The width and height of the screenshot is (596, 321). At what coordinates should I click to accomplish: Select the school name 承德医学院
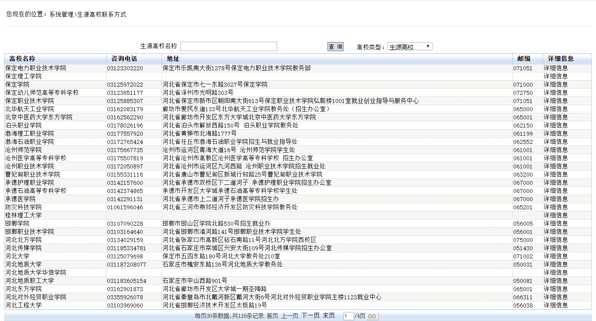tap(20, 199)
